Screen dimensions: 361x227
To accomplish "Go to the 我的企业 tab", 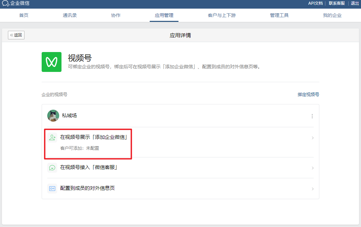I will click(x=332, y=15).
